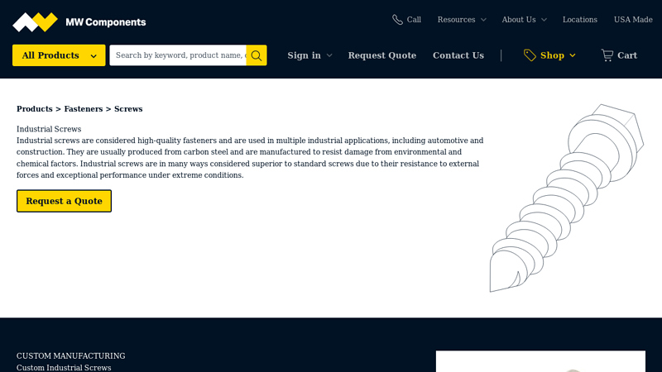Open Request Quote in the navigation bar
Screen dimensions: 662x372
click(x=381, y=55)
